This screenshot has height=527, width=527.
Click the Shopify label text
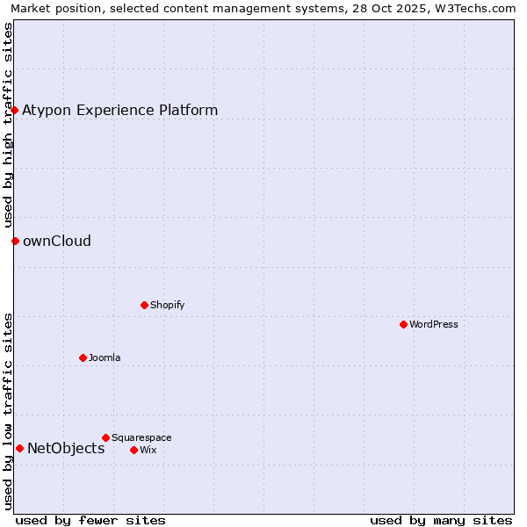pyautogui.click(x=167, y=305)
